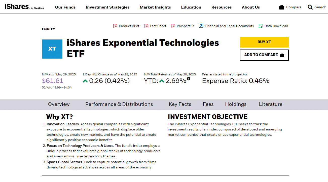The height and width of the screenshot is (182, 328).
Task: Open the Investment Strategies menu
Action: click(108, 7)
